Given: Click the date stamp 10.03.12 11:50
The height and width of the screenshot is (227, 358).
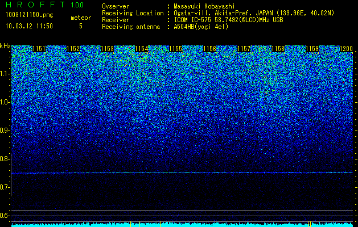Looking at the screenshot, I should [29, 26].
